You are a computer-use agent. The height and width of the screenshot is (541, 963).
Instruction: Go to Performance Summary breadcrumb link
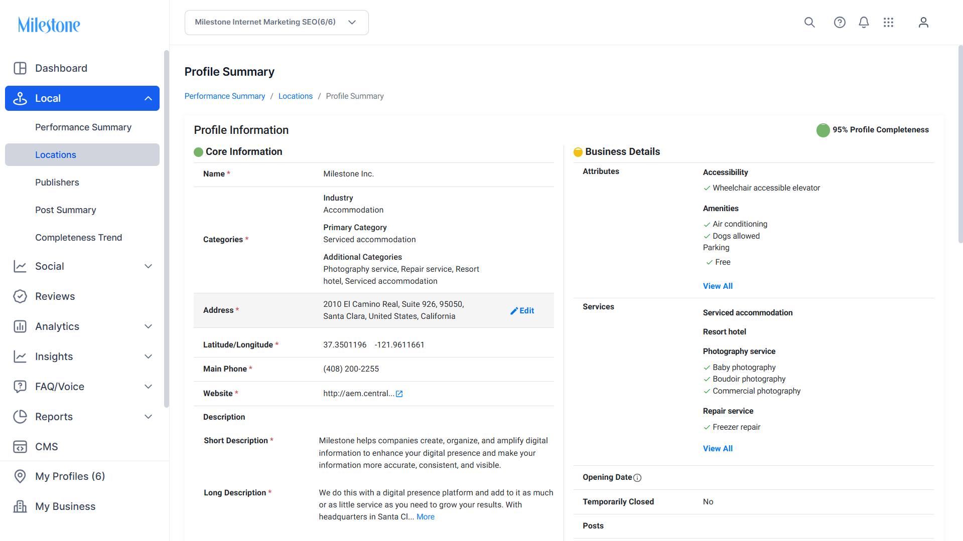pos(225,96)
